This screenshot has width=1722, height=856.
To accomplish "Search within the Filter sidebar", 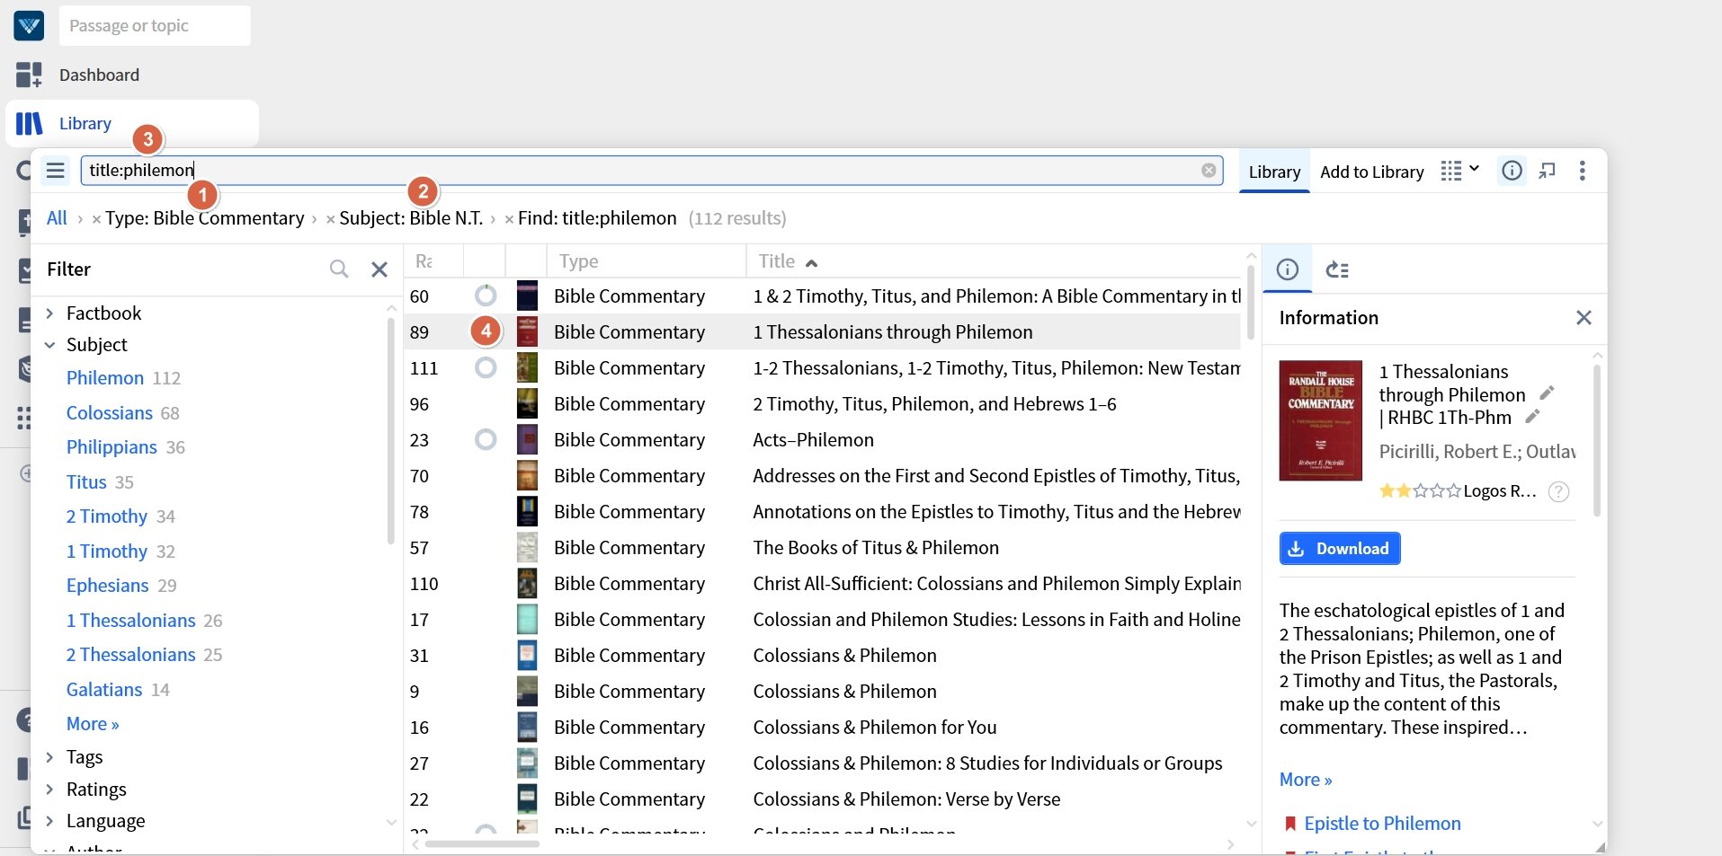I will tap(339, 269).
